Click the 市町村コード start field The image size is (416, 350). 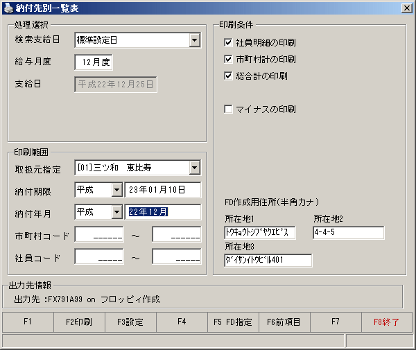coord(99,234)
